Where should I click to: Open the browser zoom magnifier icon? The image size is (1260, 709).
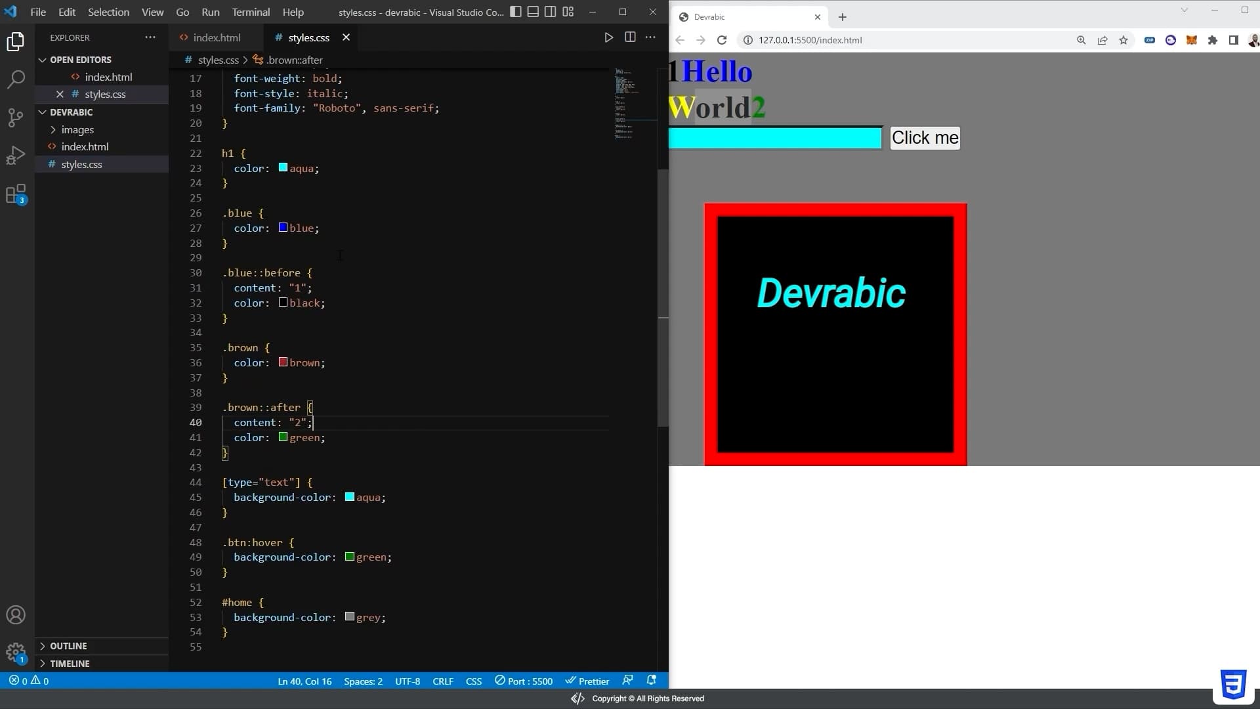pos(1081,40)
